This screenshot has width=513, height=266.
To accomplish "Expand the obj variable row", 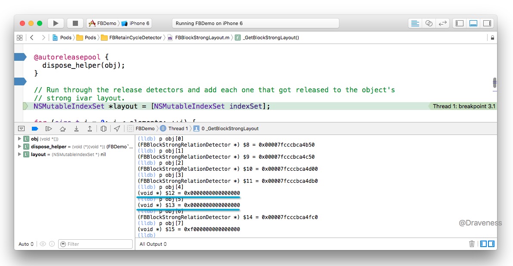I will 19,139.
